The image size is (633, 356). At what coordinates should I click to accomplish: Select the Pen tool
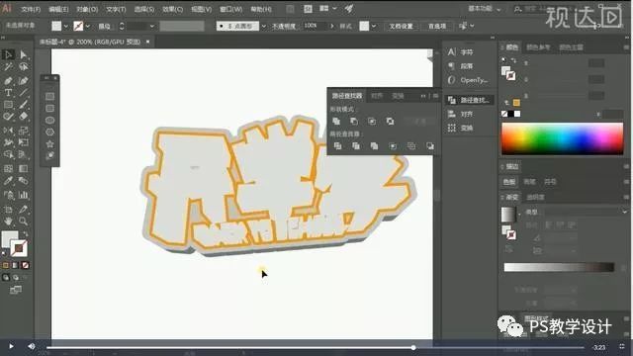click(x=8, y=81)
